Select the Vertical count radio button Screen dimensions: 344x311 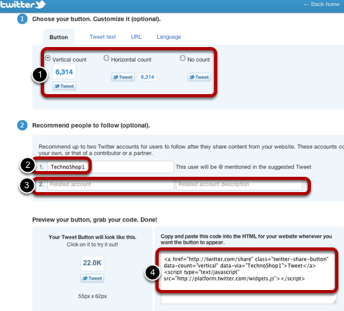pyautogui.click(x=48, y=58)
